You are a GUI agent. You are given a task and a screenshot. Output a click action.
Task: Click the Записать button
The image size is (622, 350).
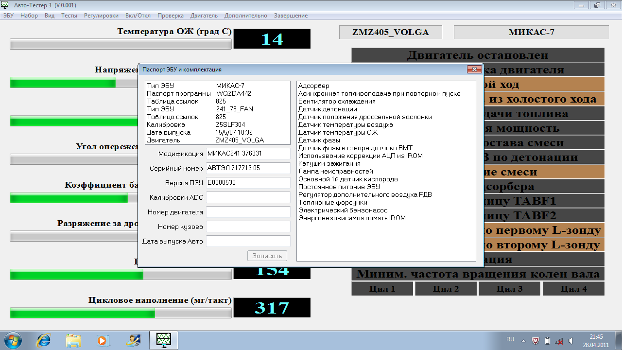[x=267, y=256]
